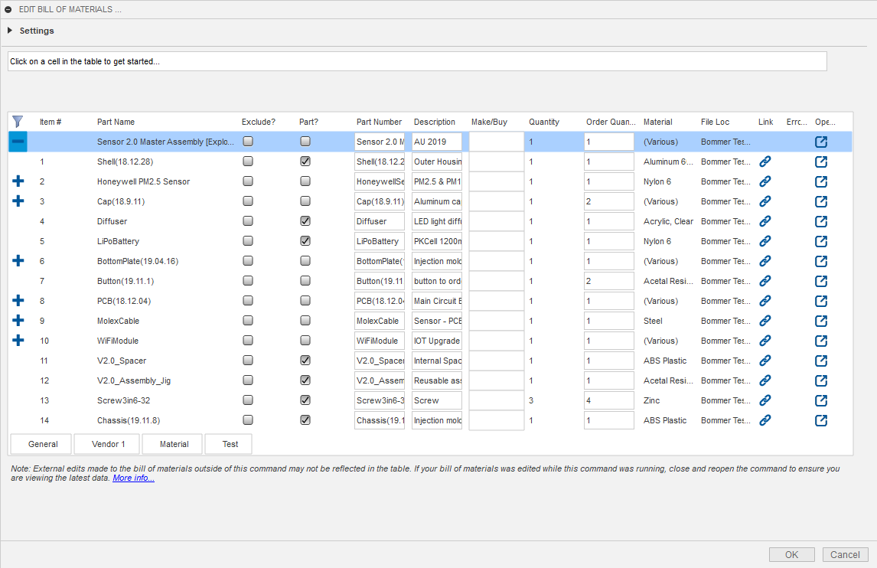
Task: Check Part? for Button(19.11.1)
Action: pos(305,280)
